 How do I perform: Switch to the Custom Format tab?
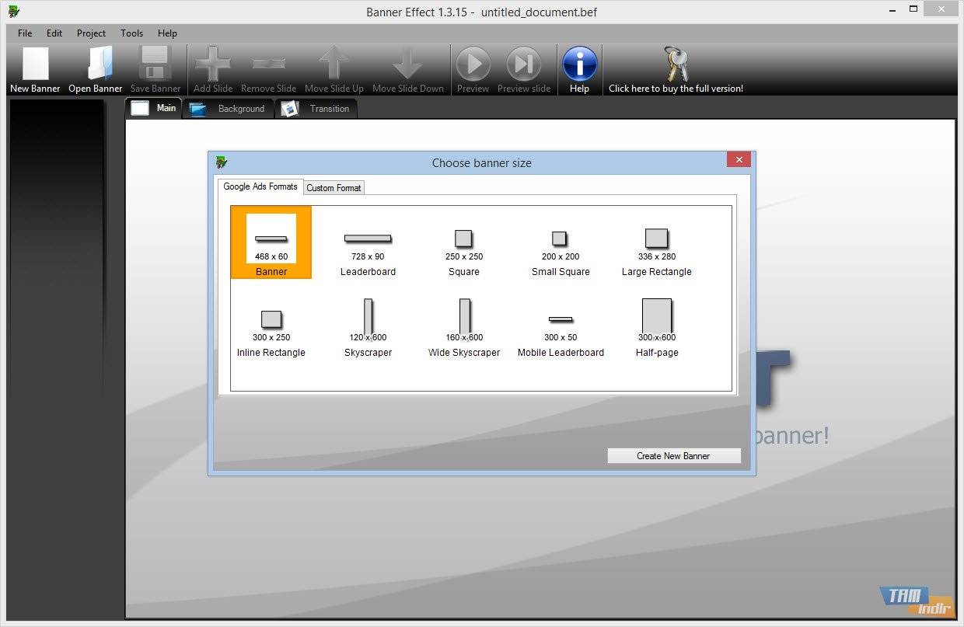tap(334, 188)
